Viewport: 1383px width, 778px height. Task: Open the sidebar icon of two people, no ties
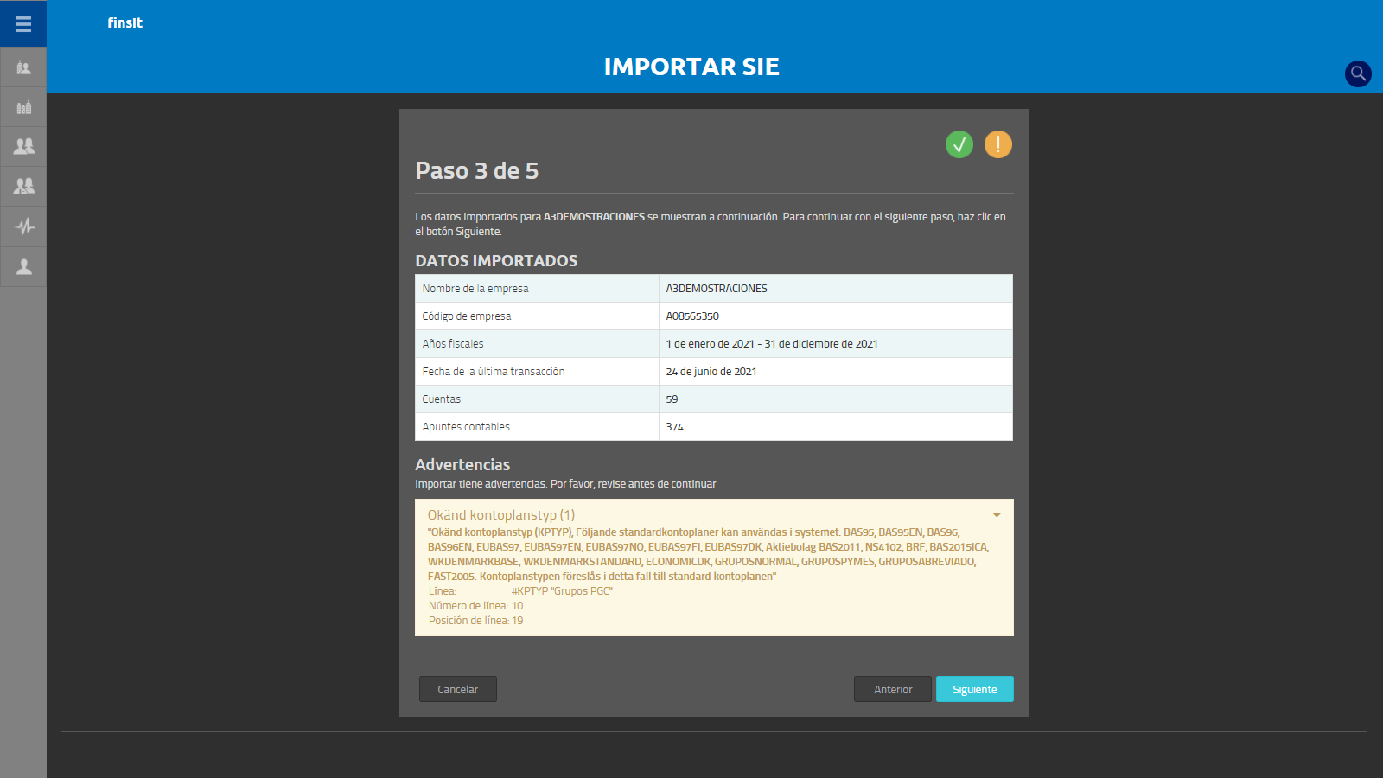tap(23, 146)
